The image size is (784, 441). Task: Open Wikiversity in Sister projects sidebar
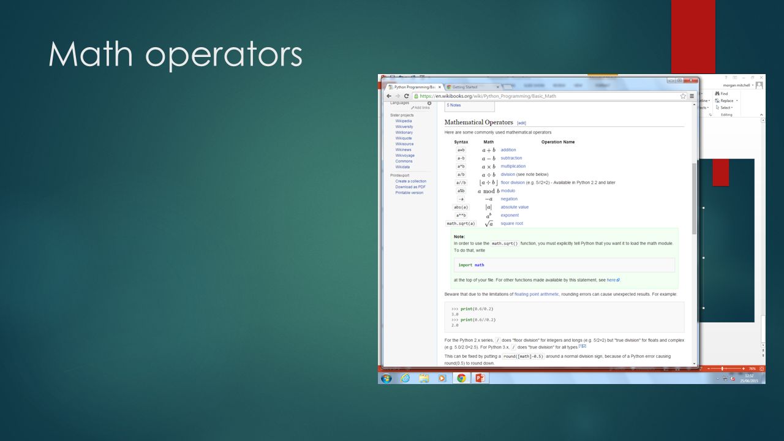(x=404, y=127)
